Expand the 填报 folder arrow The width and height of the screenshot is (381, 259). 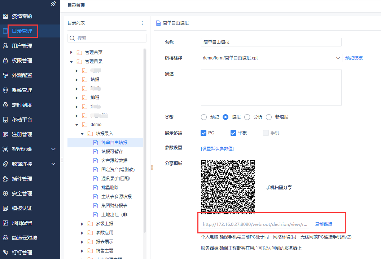pyautogui.click(x=77, y=80)
